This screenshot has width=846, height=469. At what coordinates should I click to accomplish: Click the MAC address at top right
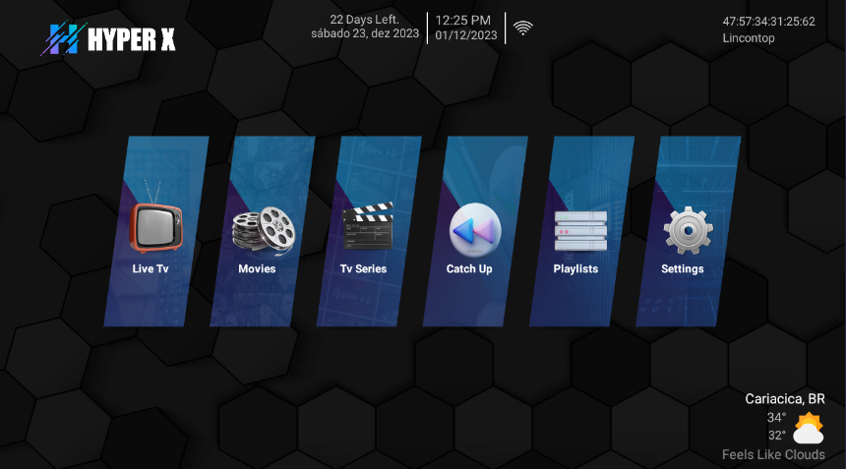tap(768, 21)
